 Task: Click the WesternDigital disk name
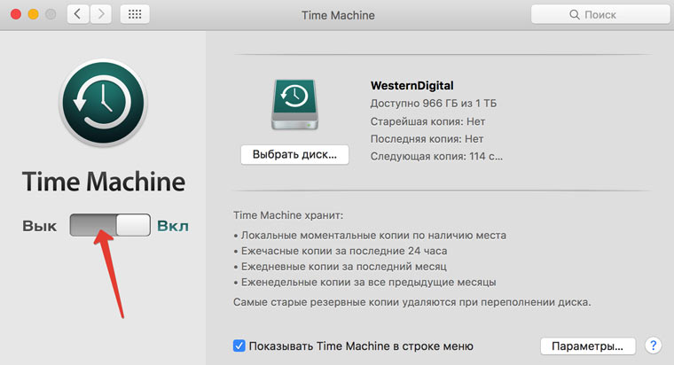click(411, 85)
